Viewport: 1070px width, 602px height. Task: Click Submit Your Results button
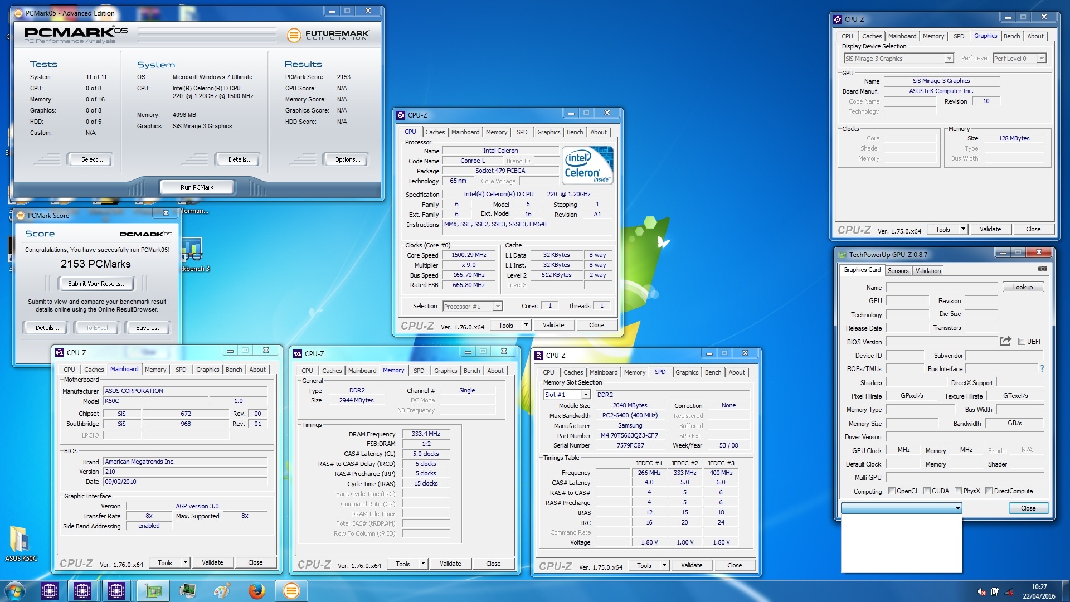point(97,284)
